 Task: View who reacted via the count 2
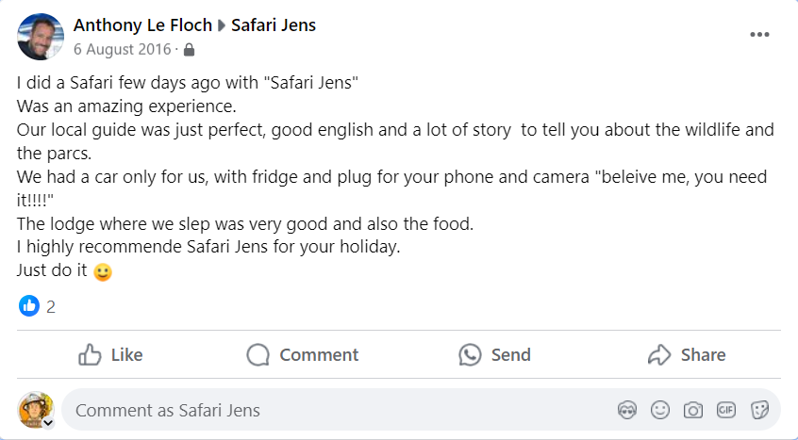51,306
